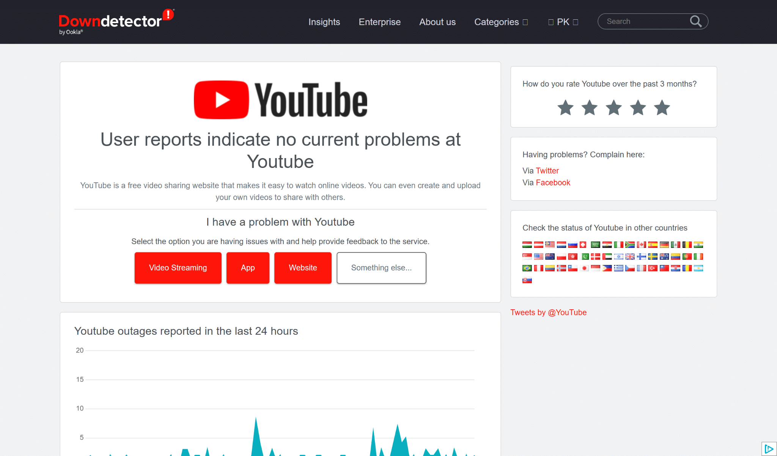Open YouTube status for Germany flag

(664, 244)
